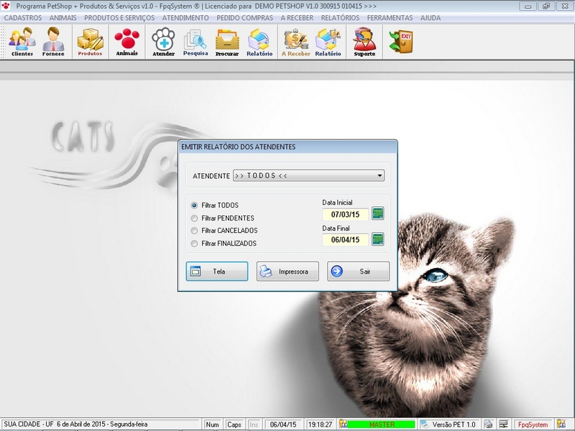Click the 19:18:27 clock in status bar
The height and width of the screenshot is (431, 575).
[x=320, y=425]
